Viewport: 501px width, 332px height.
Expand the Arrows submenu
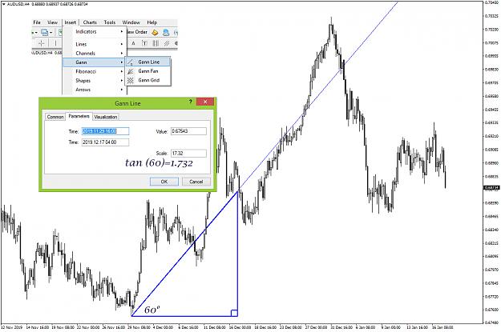(95, 90)
